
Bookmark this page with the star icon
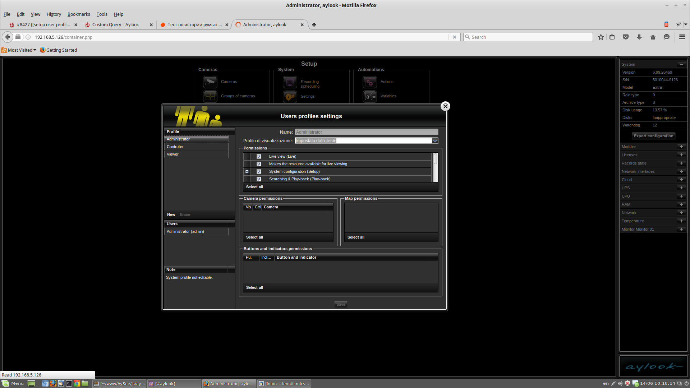point(601,37)
